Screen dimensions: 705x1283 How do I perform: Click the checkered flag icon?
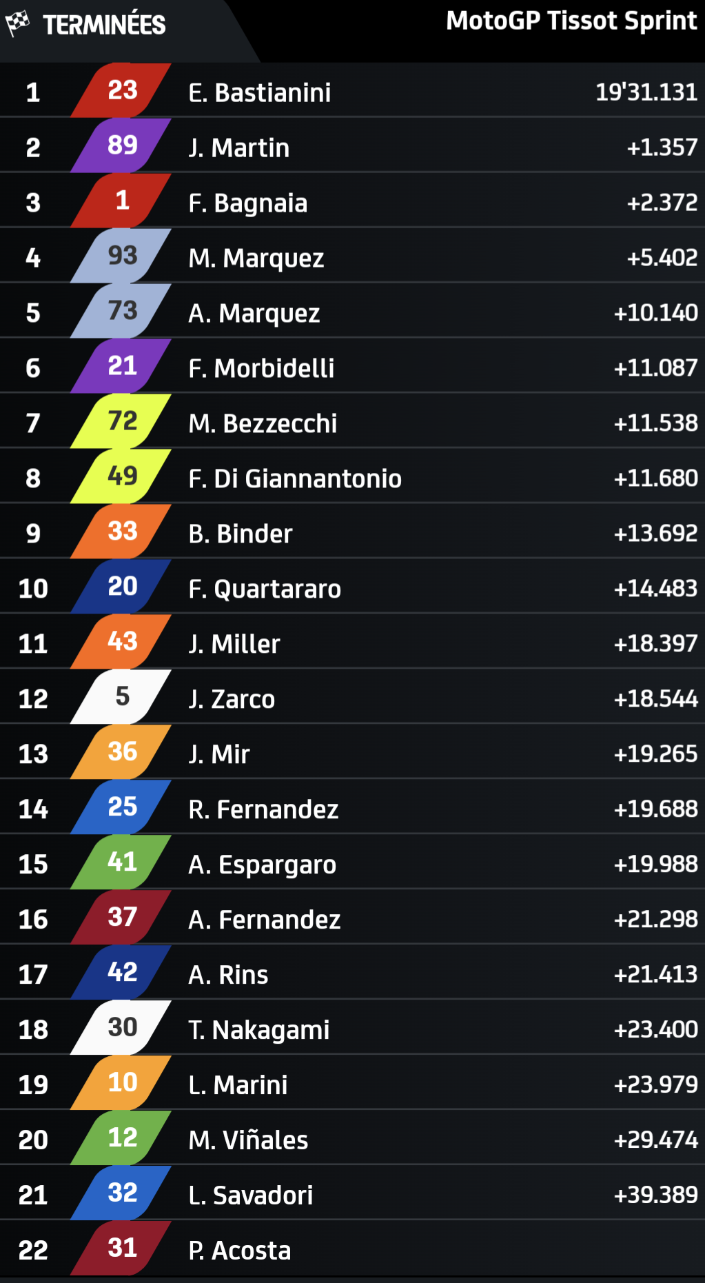click(18, 23)
